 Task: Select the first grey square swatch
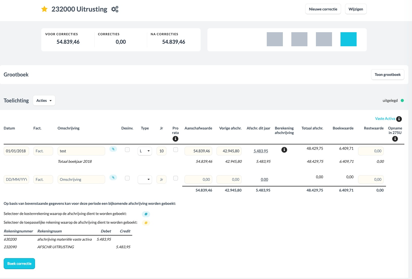coord(275,39)
